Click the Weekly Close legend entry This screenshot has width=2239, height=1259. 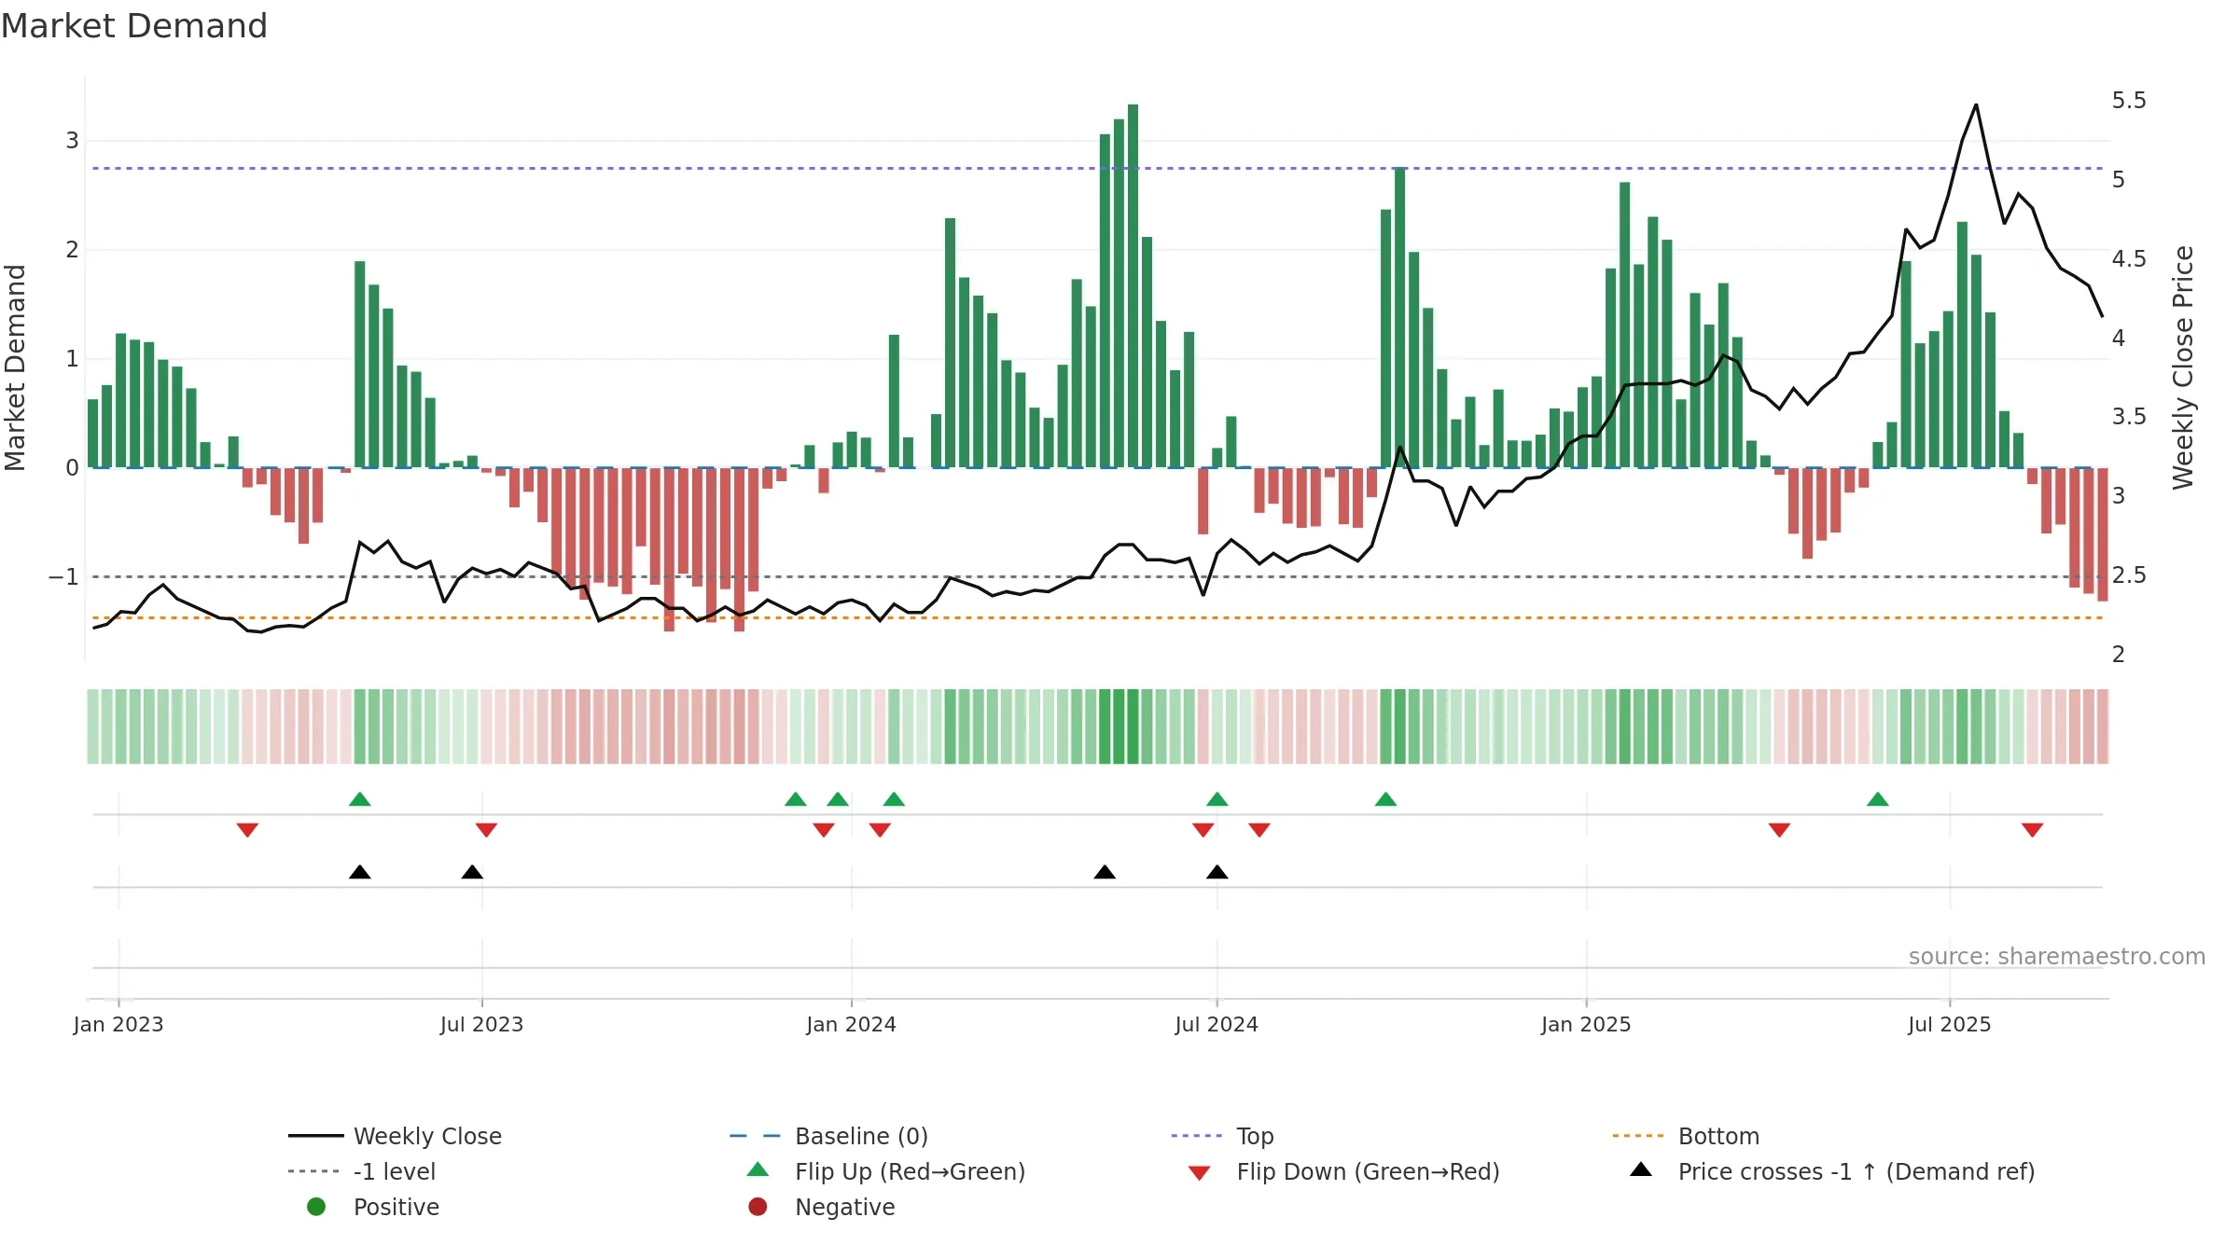click(x=396, y=1136)
